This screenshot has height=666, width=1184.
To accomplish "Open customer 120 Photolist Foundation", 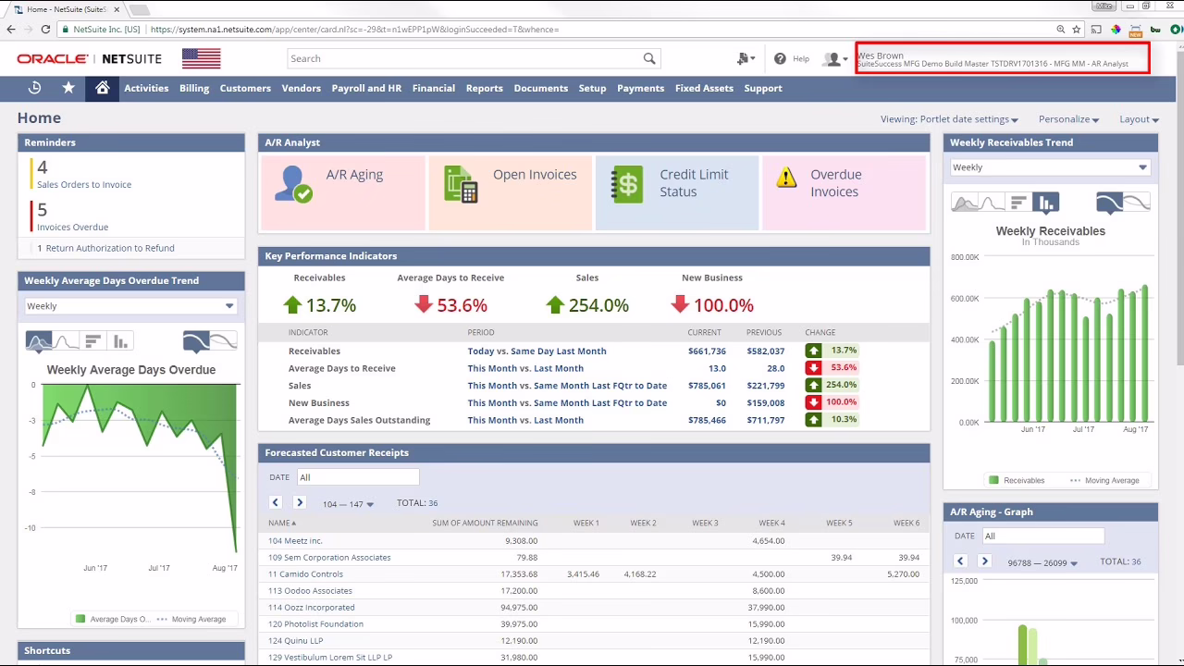I will 315,624.
